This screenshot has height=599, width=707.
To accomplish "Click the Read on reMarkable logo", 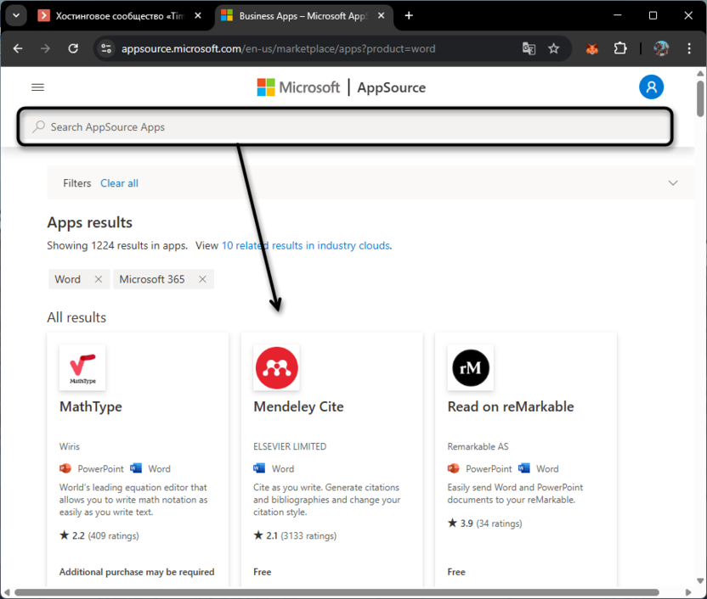I will coord(470,367).
